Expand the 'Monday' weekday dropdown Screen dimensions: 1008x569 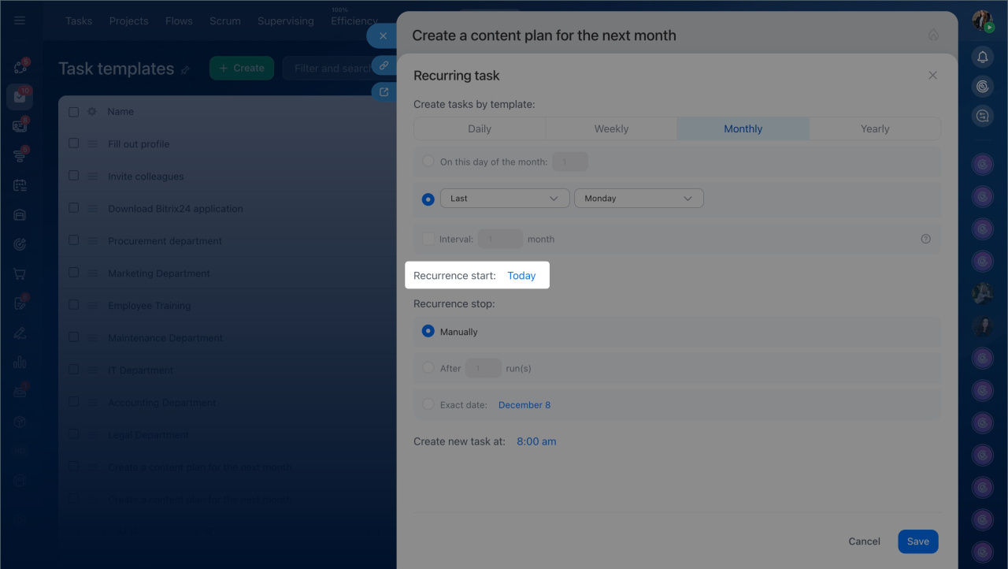639,199
